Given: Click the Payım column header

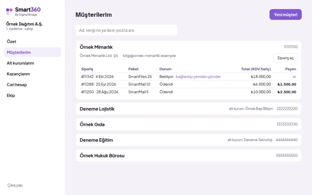Looking at the screenshot, I should [290, 69].
